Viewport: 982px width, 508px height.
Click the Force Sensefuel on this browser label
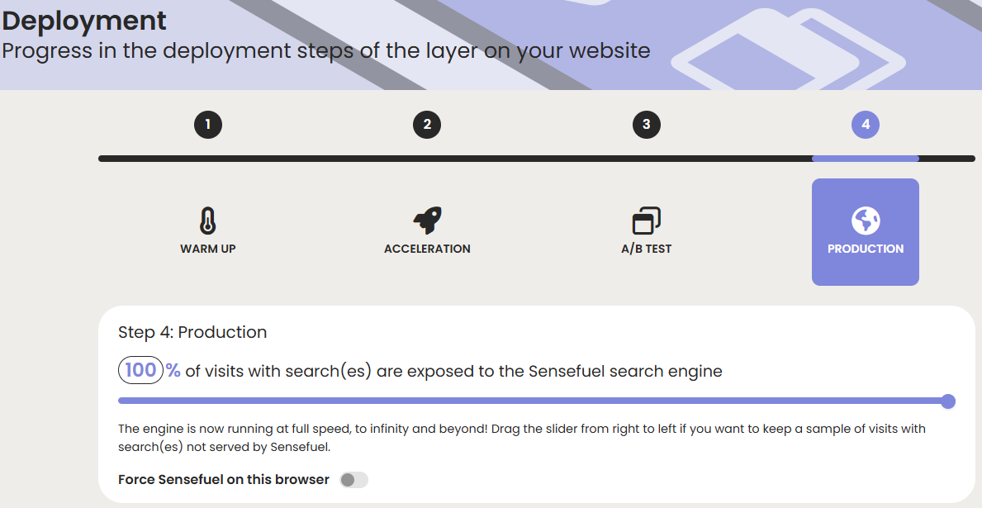tap(224, 480)
